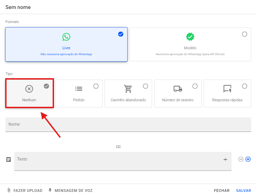Remove text block with minus circle icon

click(241, 159)
